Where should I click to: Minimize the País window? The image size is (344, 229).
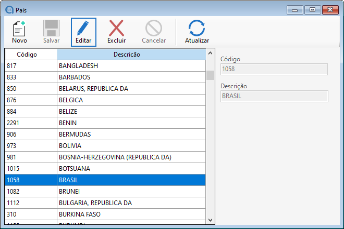[x=294, y=10]
